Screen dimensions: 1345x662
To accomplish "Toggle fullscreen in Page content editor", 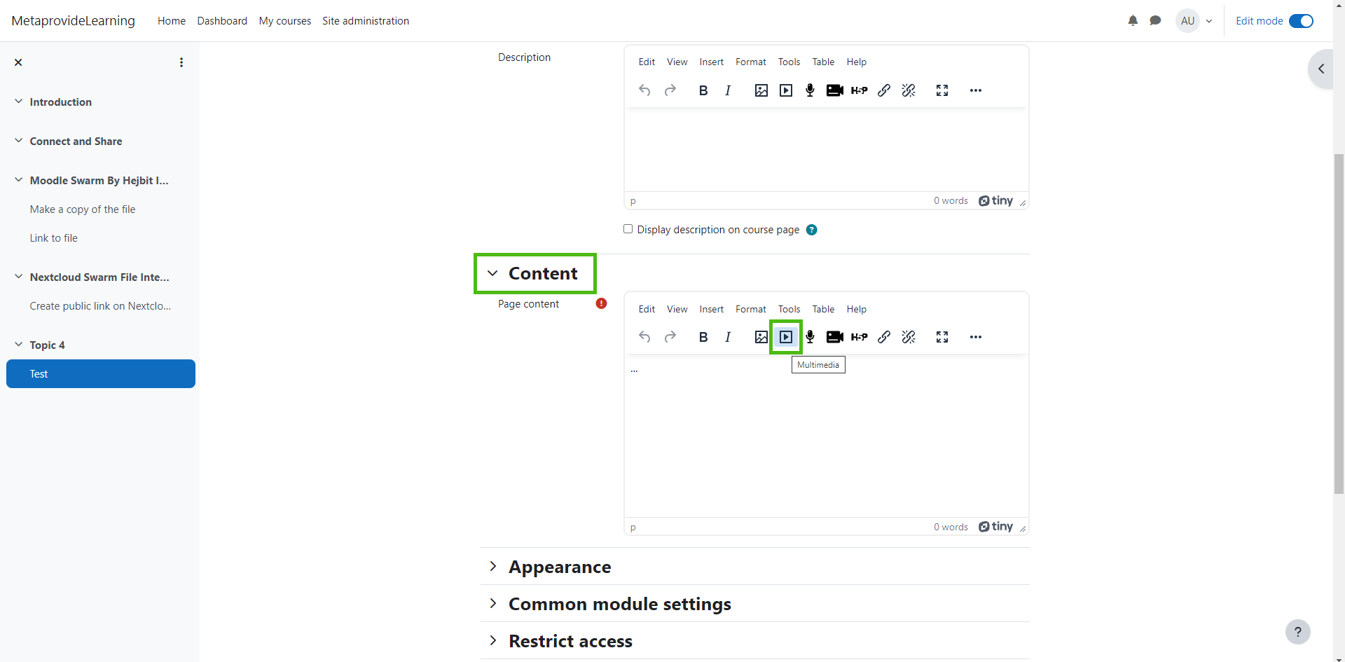I will [x=942, y=337].
